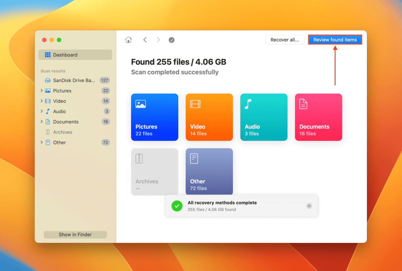Screen dimensions: 402x271
Task: Go to the home screen icon
Action: [128, 40]
